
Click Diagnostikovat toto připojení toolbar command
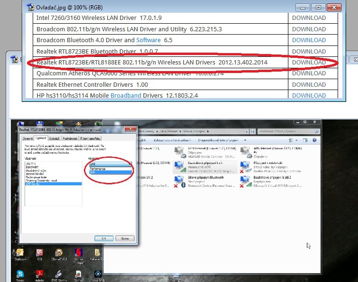coord(218,140)
